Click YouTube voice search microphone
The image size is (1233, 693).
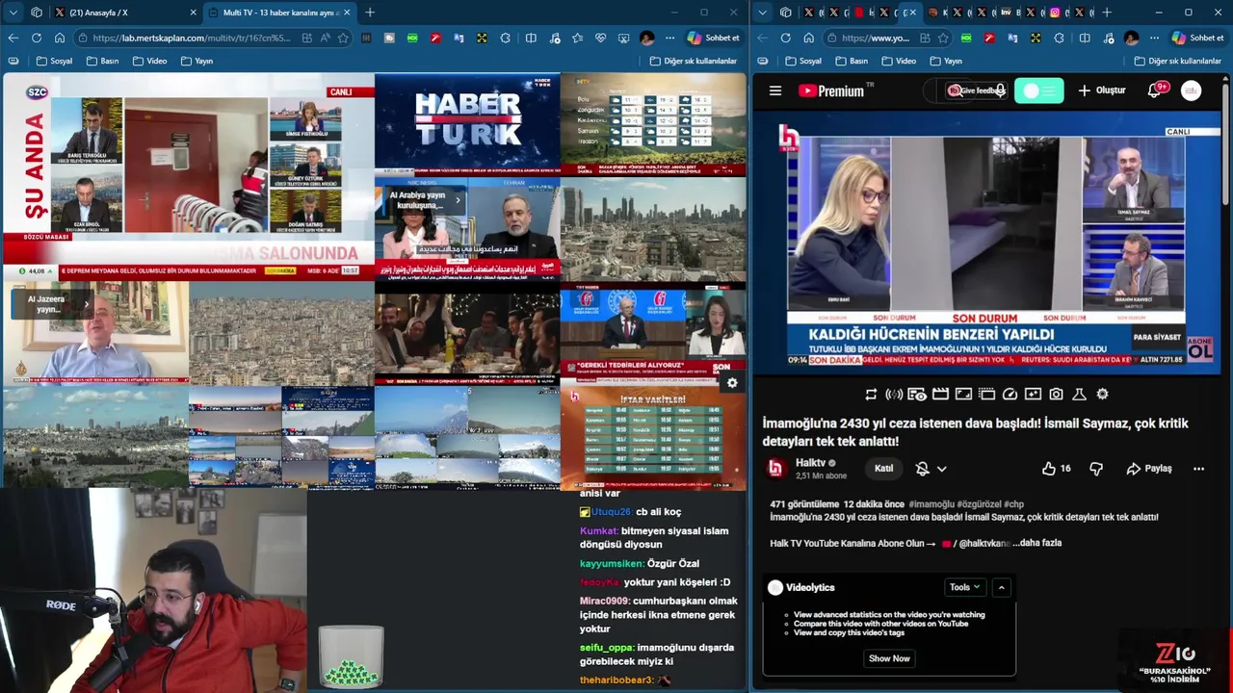(x=1001, y=90)
